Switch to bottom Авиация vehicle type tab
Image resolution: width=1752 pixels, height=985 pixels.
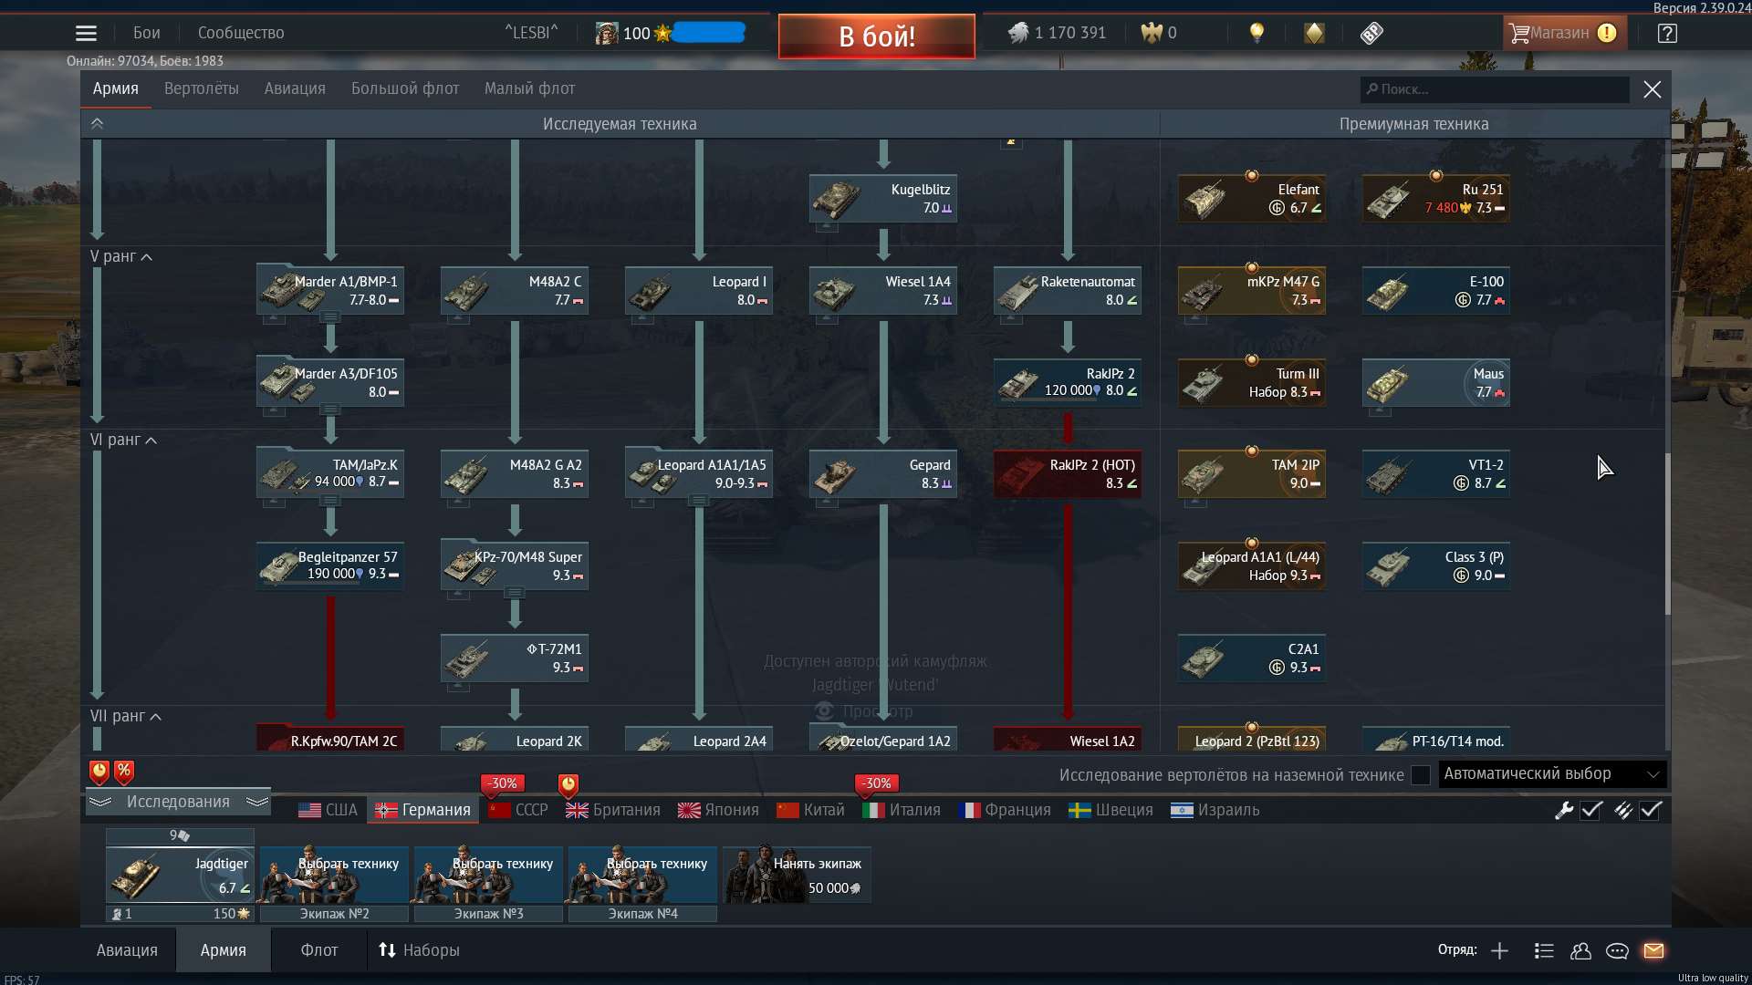pyautogui.click(x=127, y=951)
